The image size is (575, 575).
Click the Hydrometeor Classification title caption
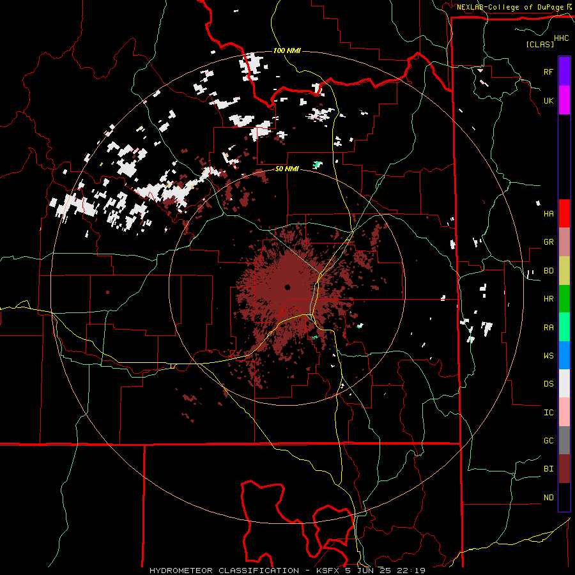tap(287, 571)
